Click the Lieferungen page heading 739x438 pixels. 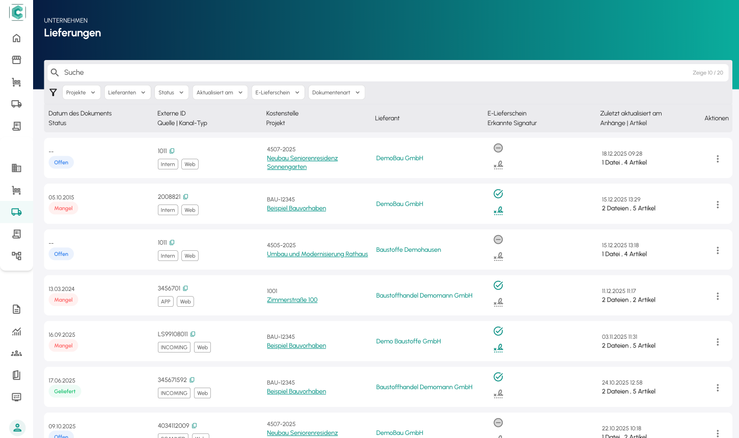coord(72,33)
